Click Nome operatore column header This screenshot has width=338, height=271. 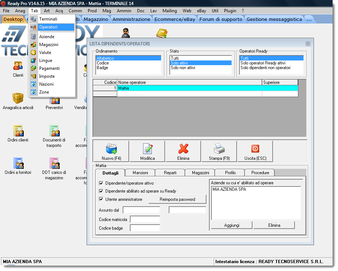[x=189, y=82]
